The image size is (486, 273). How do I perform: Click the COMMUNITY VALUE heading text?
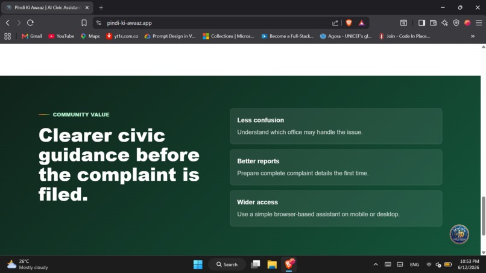[81, 115]
